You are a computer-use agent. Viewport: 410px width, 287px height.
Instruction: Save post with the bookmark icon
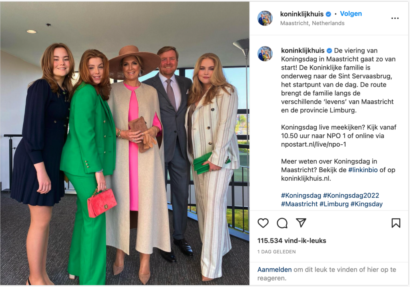[x=396, y=223]
